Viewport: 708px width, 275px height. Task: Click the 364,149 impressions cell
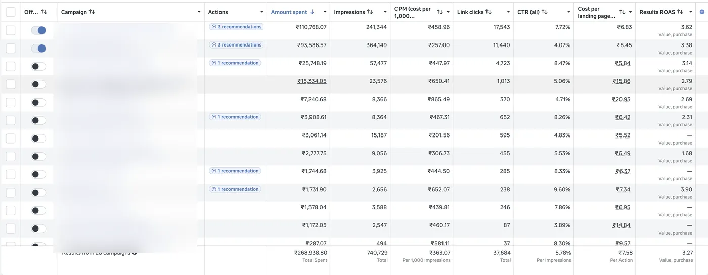pos(376,45)
